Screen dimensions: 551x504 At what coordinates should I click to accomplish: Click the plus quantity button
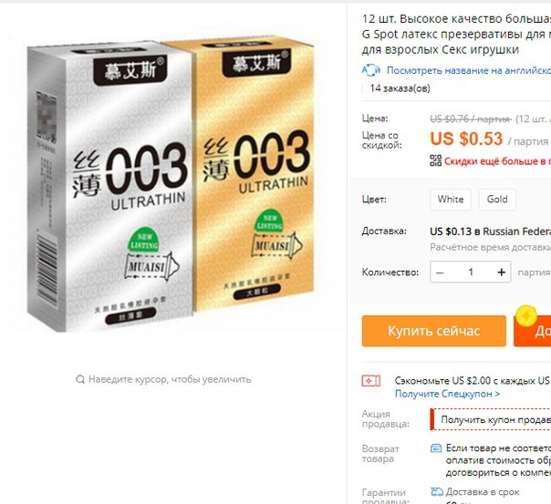502,273
